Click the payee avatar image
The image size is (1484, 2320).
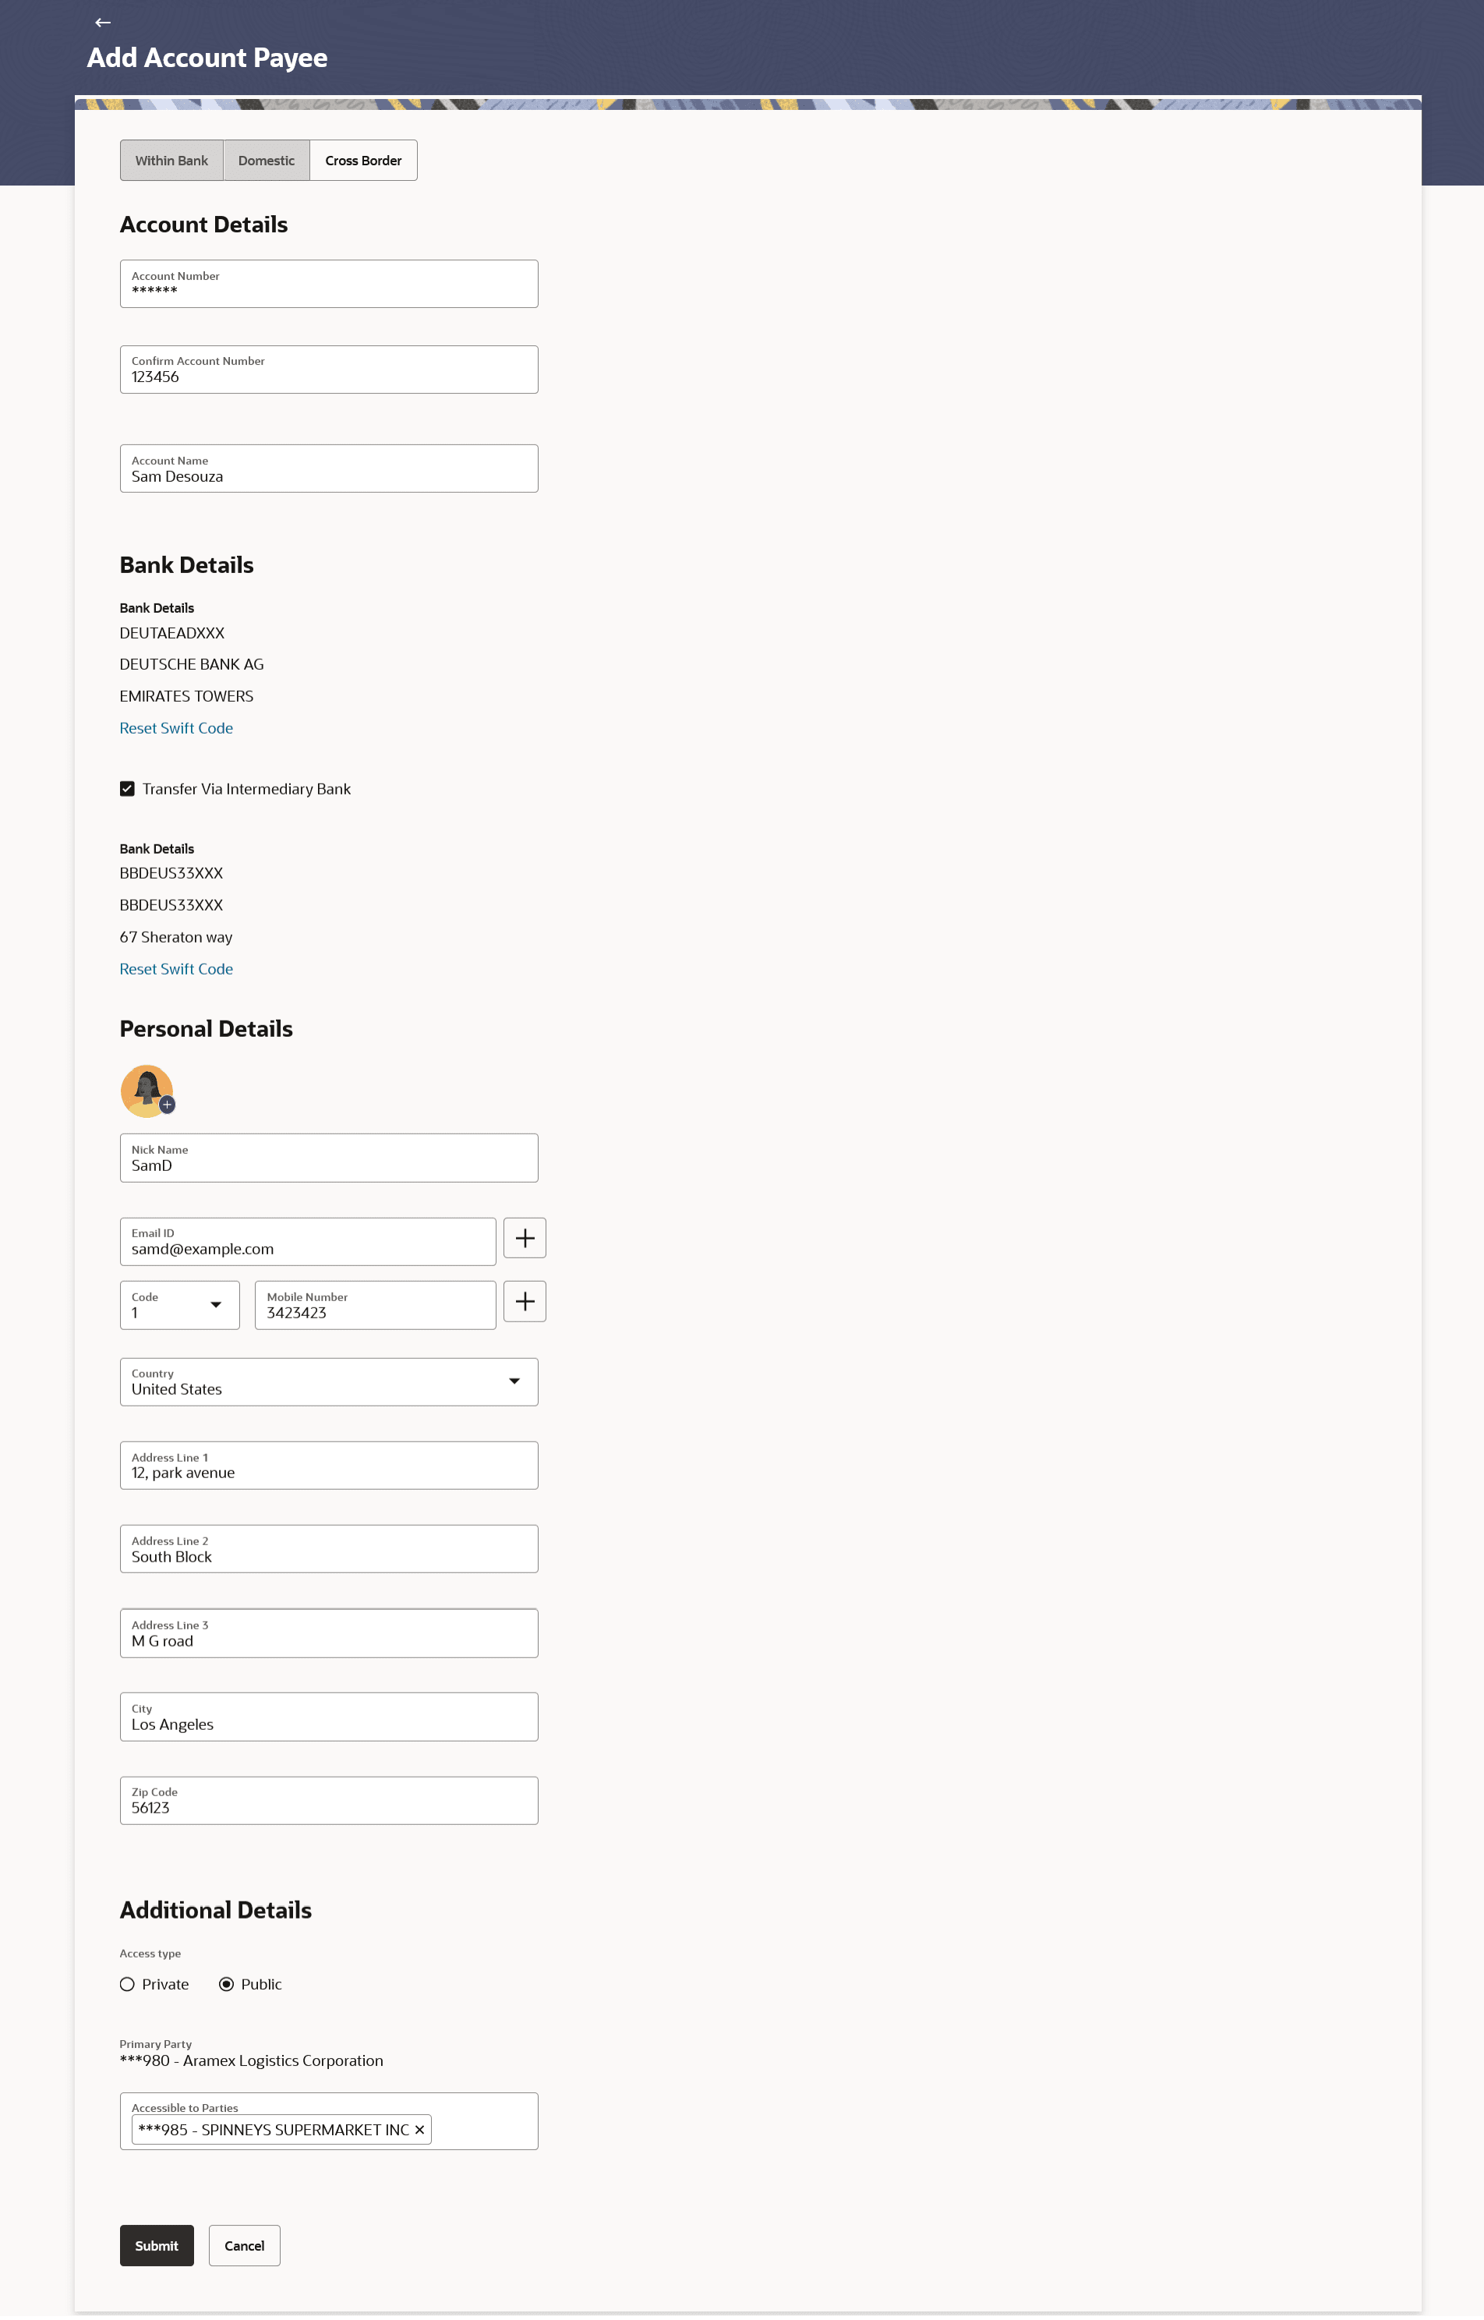coord(144,1089)
